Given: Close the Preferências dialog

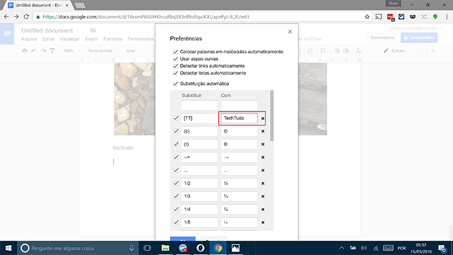Looking at the screenshot, I should (290, 31).
